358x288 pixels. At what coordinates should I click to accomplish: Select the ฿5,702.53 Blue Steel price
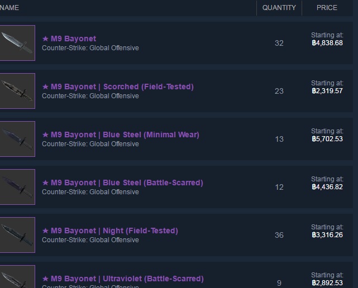[x=327, y=139]
